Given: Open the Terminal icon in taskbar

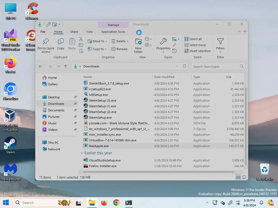Looking at the screenshot, I should (128, 203).
